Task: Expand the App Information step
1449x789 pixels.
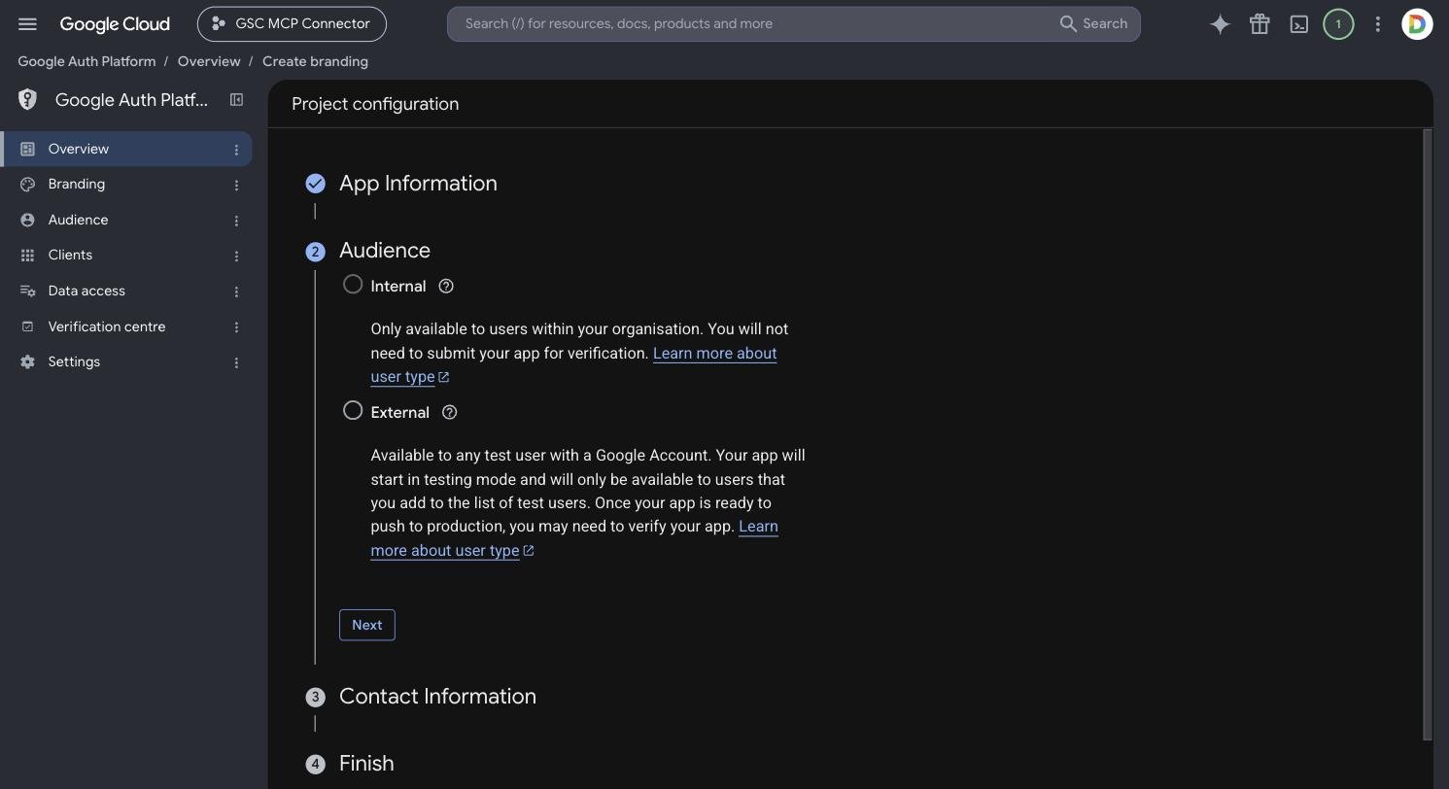Action: (418, 183)
